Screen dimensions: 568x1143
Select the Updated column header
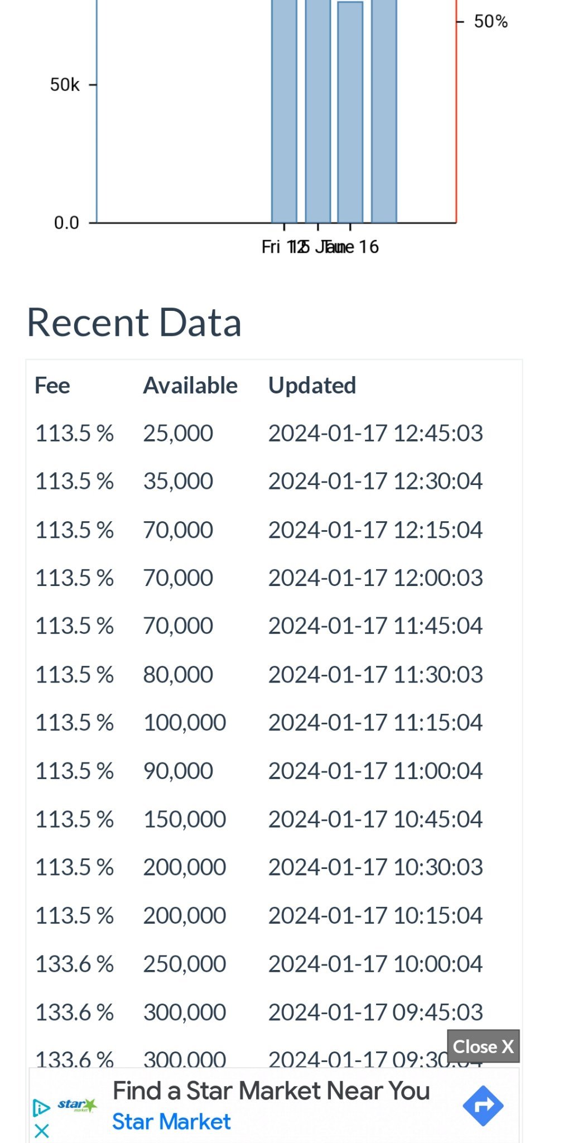click(x=312, y=386)
